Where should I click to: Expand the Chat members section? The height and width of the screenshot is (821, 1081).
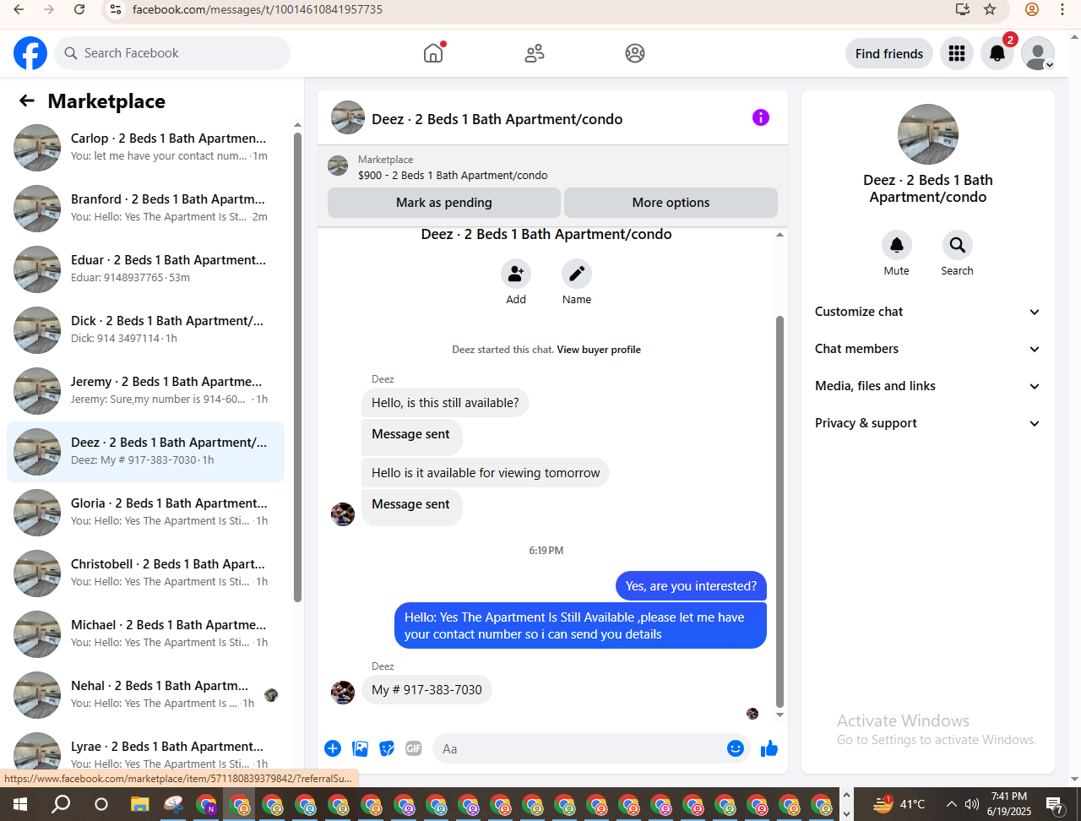[x=928, y=349]
